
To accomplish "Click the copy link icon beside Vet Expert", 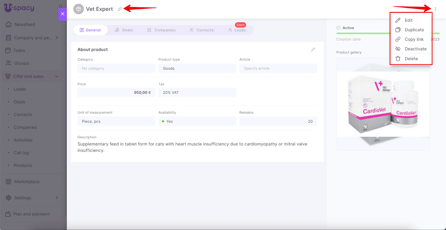I will pyautogui.click(x=120, y=9).
